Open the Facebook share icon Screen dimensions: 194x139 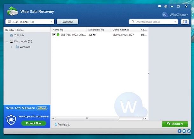(x=179, y=131)
